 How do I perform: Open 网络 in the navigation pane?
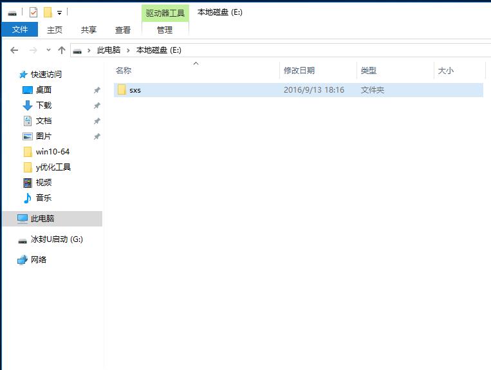pos(39,259)
